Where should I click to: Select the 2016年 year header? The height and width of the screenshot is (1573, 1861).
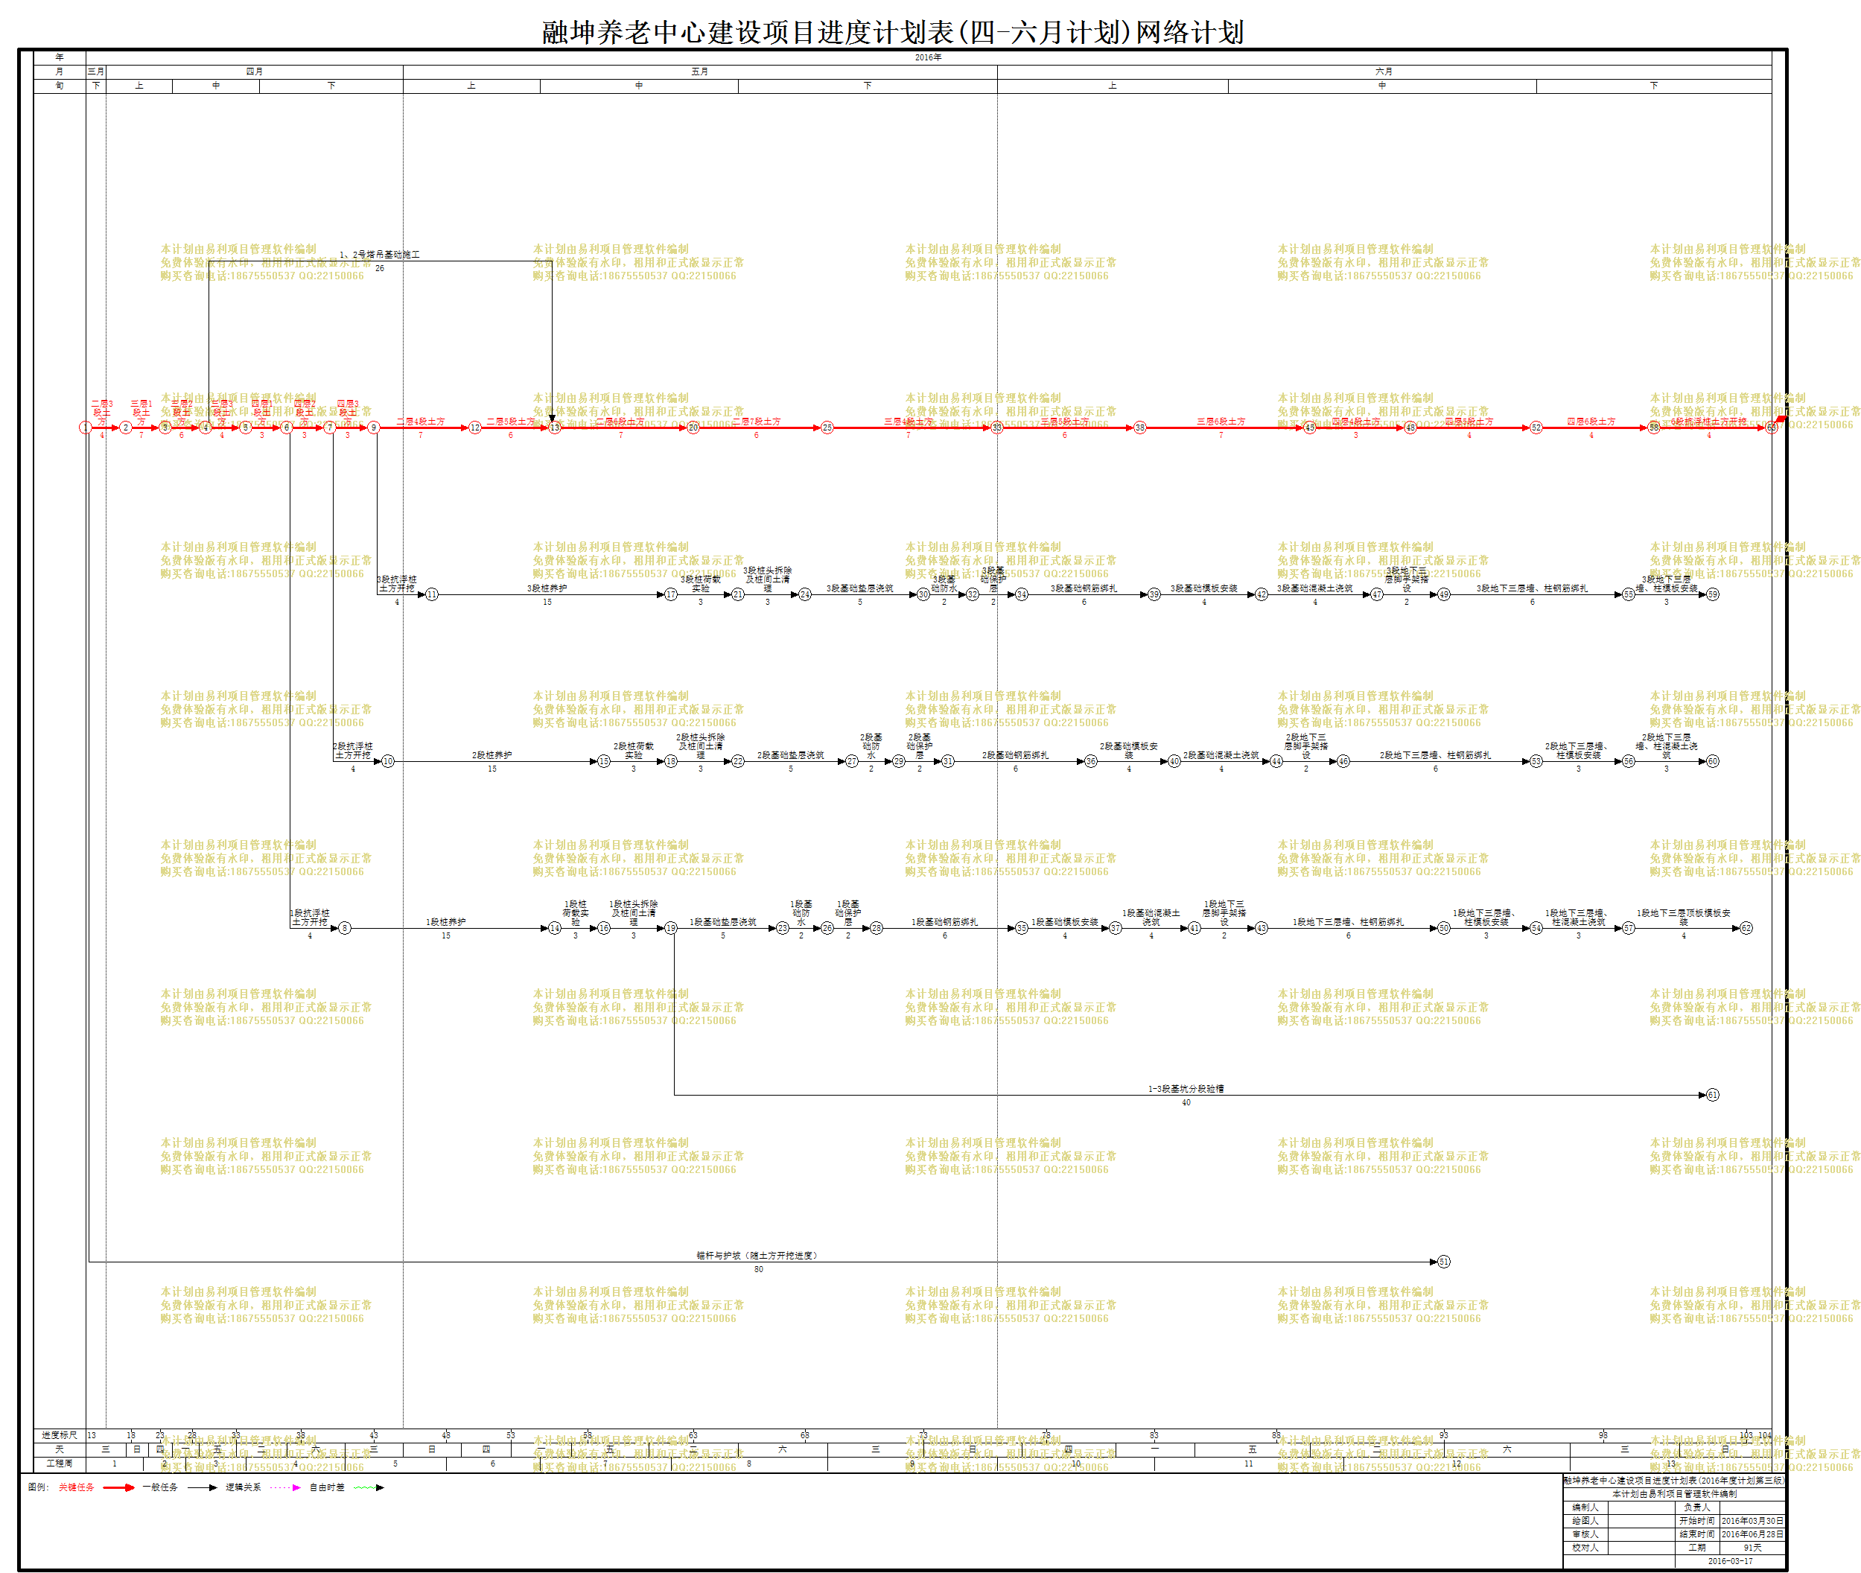coord(927,58)
